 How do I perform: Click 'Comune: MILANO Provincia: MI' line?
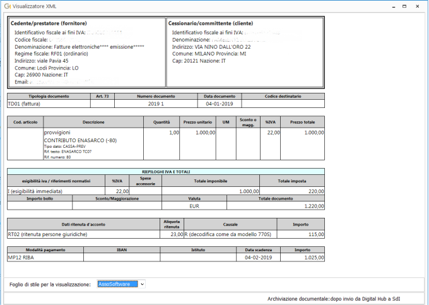[x=209, y=54]
